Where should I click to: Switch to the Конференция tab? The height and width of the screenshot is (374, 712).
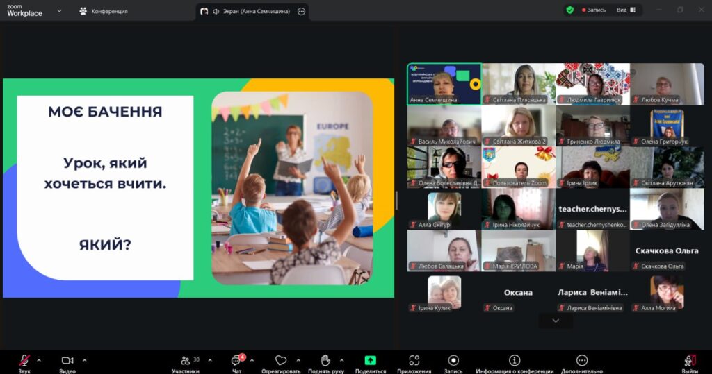click(104, 11)
